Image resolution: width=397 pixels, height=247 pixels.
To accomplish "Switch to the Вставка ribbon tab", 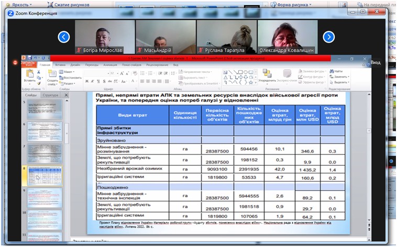I will tap(60, 65).
